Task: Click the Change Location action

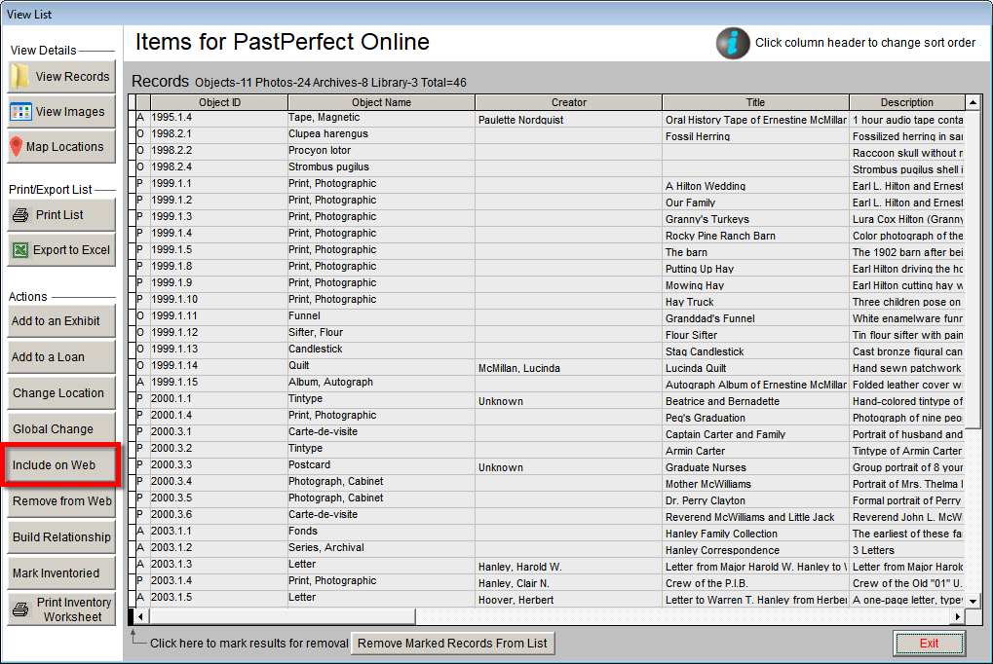Action: coord(60,392)
